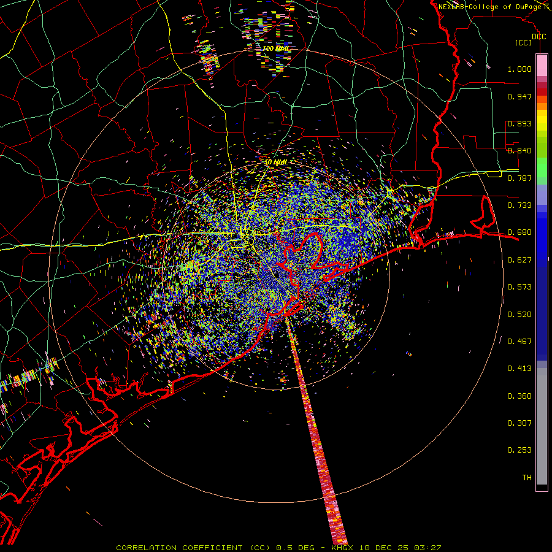Image resolution: width=552 pixels, height=552 pixels.
Task: Click the 0.253 scale value
Action: click(x=519, y=450)
